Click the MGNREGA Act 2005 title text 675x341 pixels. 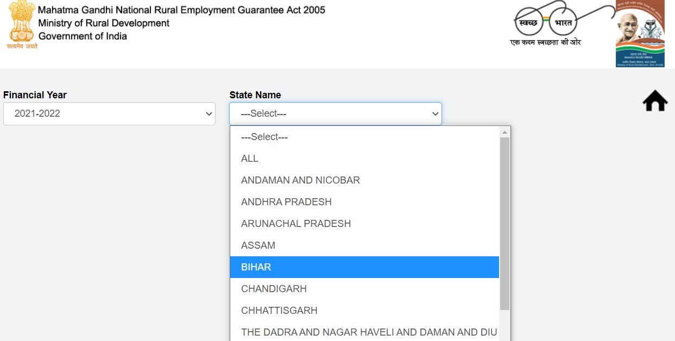coord(181,10)
